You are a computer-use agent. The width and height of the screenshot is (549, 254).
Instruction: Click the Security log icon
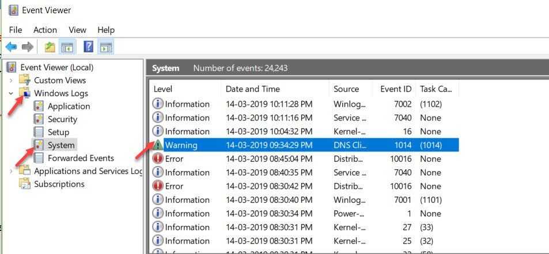[x=39, y=119]
